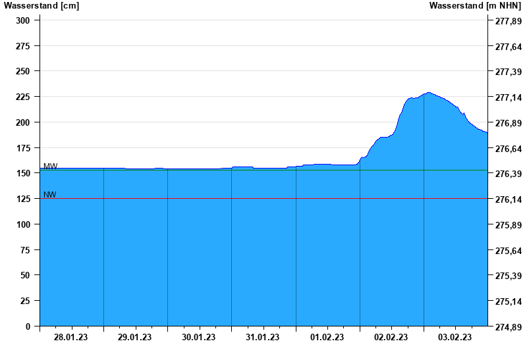Click the 275,64 value on right axis
The width and height of the screenshot is (527, 362).
click(x=509, y=251)
